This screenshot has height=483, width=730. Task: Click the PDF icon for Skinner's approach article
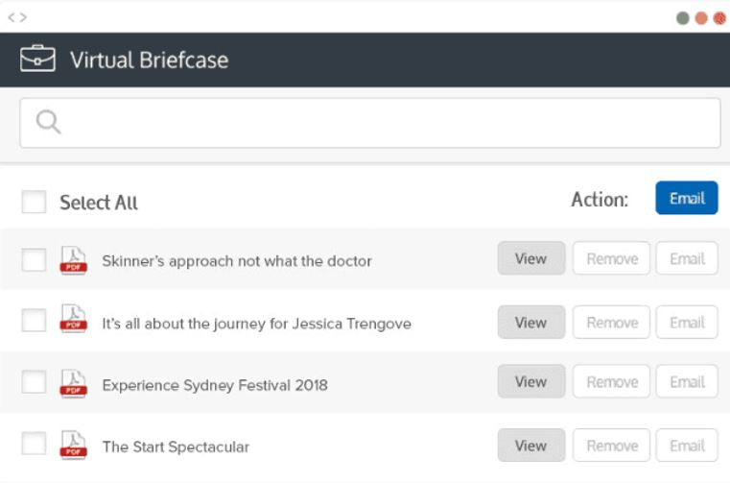[x=74, y=260]
